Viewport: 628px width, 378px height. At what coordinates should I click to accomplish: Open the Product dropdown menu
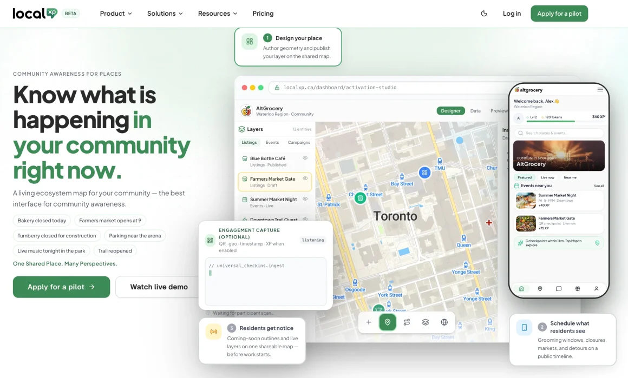coord(116,13)
